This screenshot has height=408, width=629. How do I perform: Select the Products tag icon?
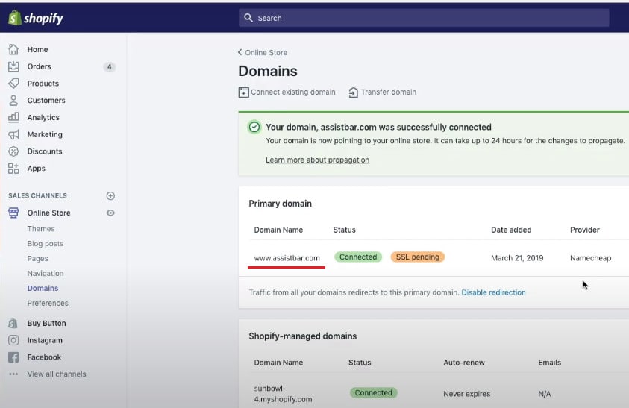13,84
